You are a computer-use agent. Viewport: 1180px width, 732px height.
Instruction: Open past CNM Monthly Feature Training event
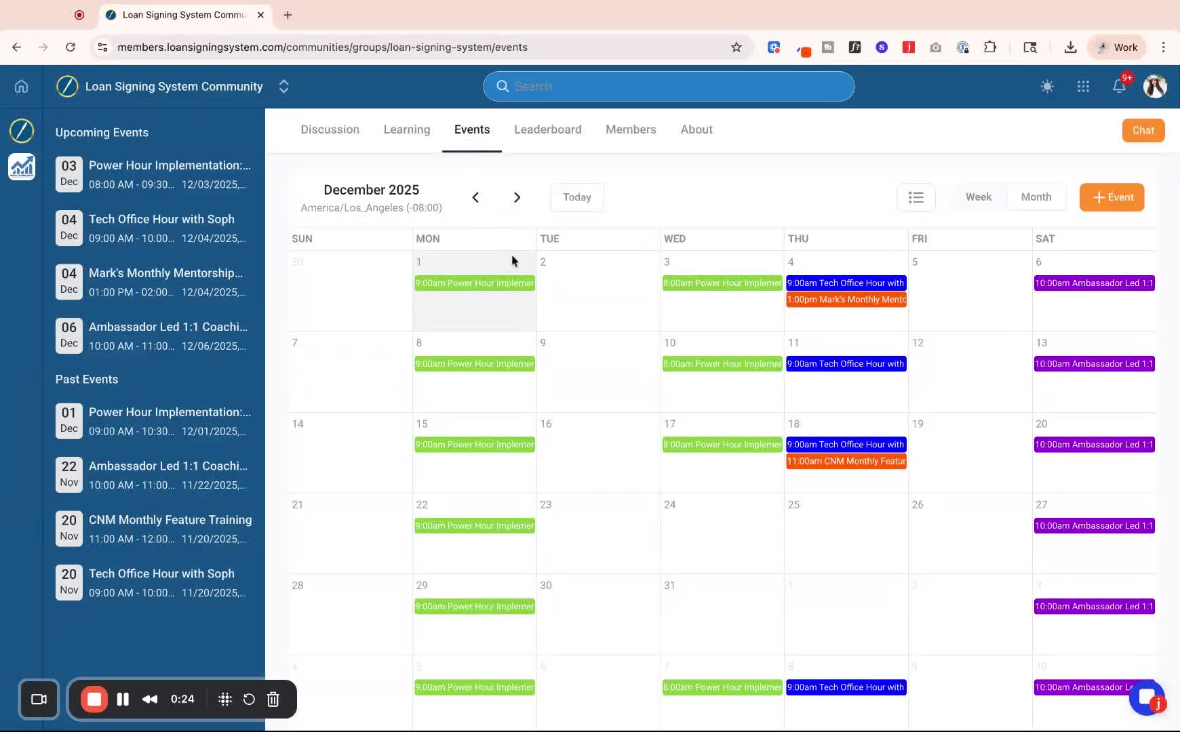click(x=154, y=529)
